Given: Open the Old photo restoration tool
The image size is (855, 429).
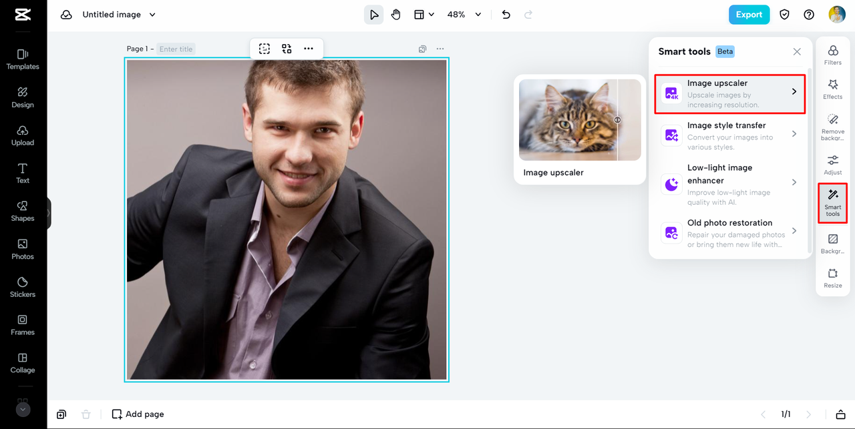Looking at the screenshot, I should (729, 233).
